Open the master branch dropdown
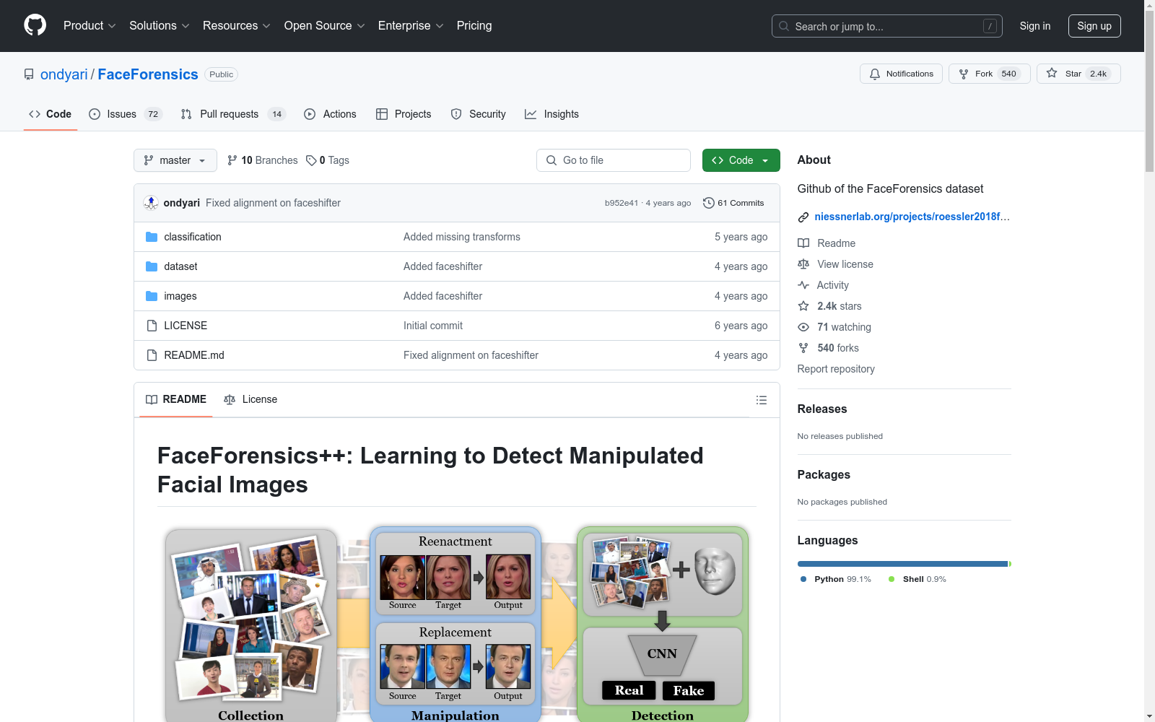The image size is (1155, 722). tap(175, 160)
